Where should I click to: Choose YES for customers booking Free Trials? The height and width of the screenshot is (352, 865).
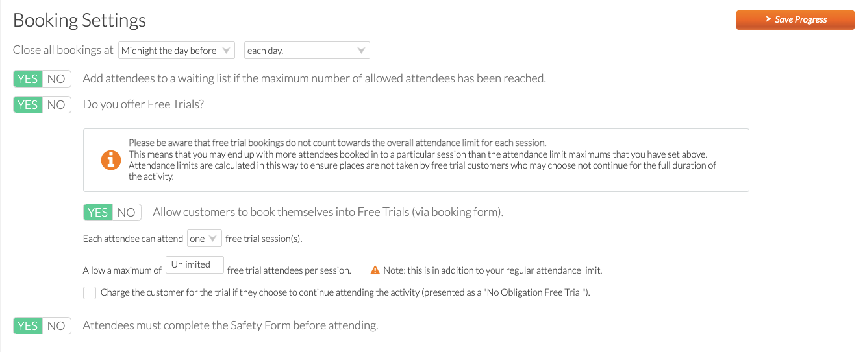tap(98, 212)
